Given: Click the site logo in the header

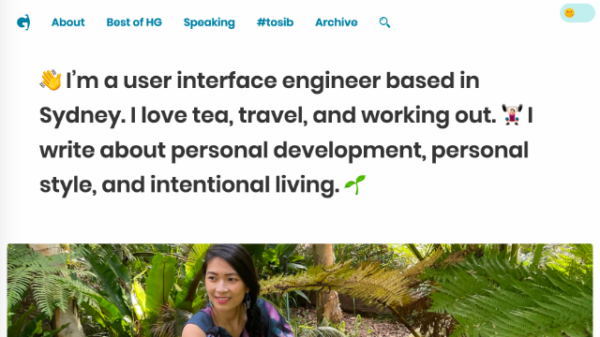Looking at the screenshot, I should coord(23,22).
